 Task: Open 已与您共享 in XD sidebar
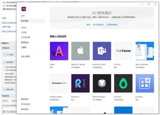point(26,37)
